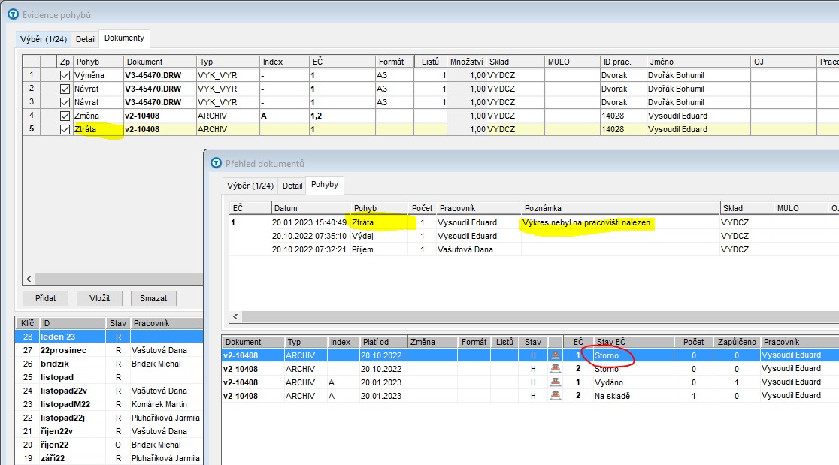Click the stamp icon in the Storno EČ 2 row

556,368
